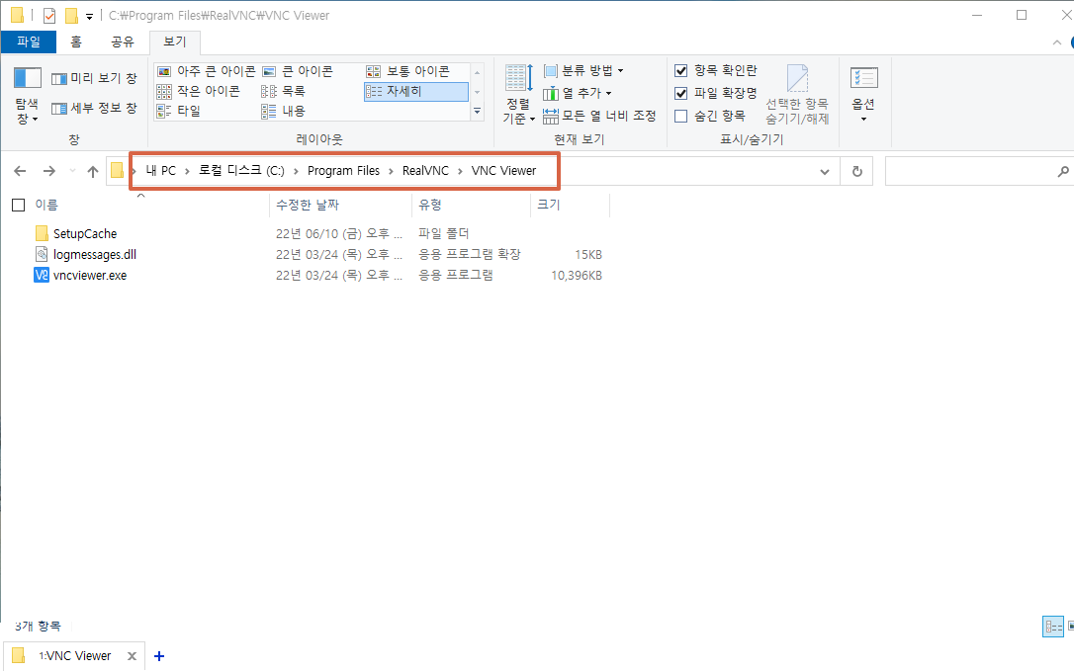Sort by 크기 column header
The image size is (1074, 672).
coord(549,205)
